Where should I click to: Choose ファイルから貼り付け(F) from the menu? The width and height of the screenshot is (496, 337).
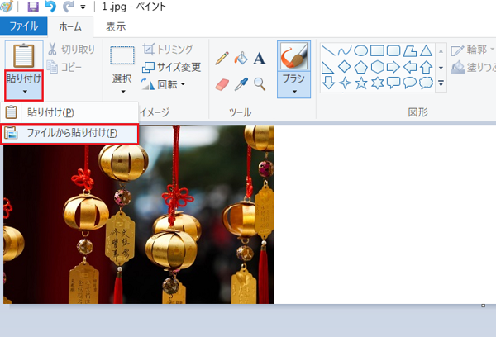[x=69, y=133]
